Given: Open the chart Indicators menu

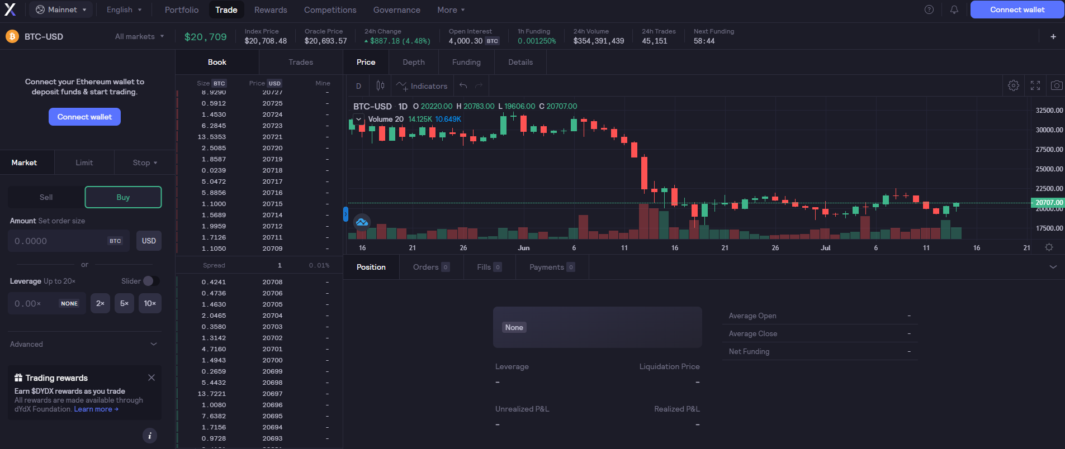Looking at the screenshot, I should 422,86.
